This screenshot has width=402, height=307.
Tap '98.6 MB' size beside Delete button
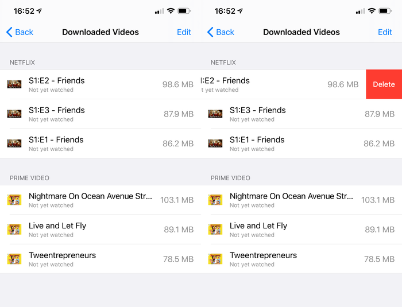click(x=343, y=84)
